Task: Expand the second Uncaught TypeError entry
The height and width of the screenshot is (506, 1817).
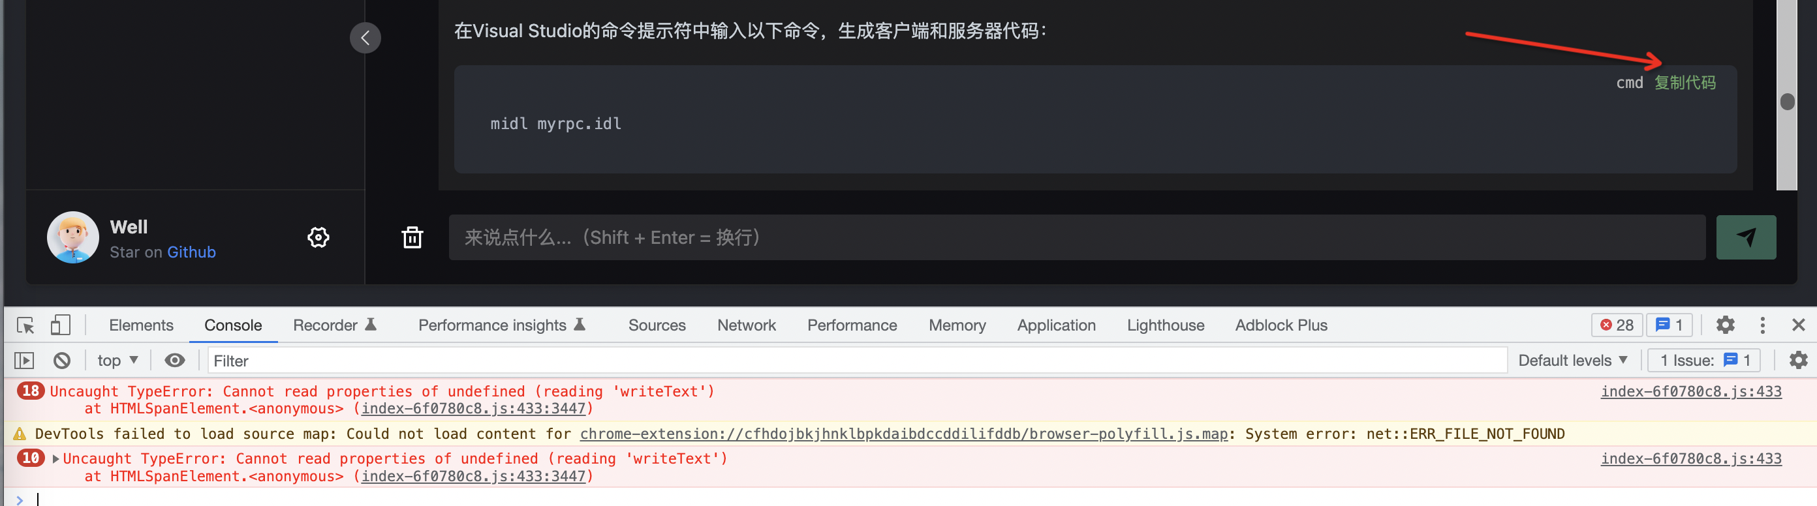Action: click(55, 459)
